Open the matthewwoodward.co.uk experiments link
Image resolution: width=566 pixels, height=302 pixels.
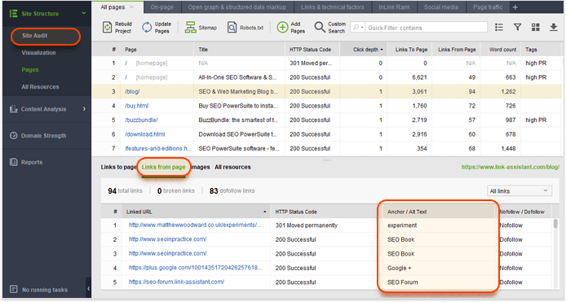pos(195,225)
